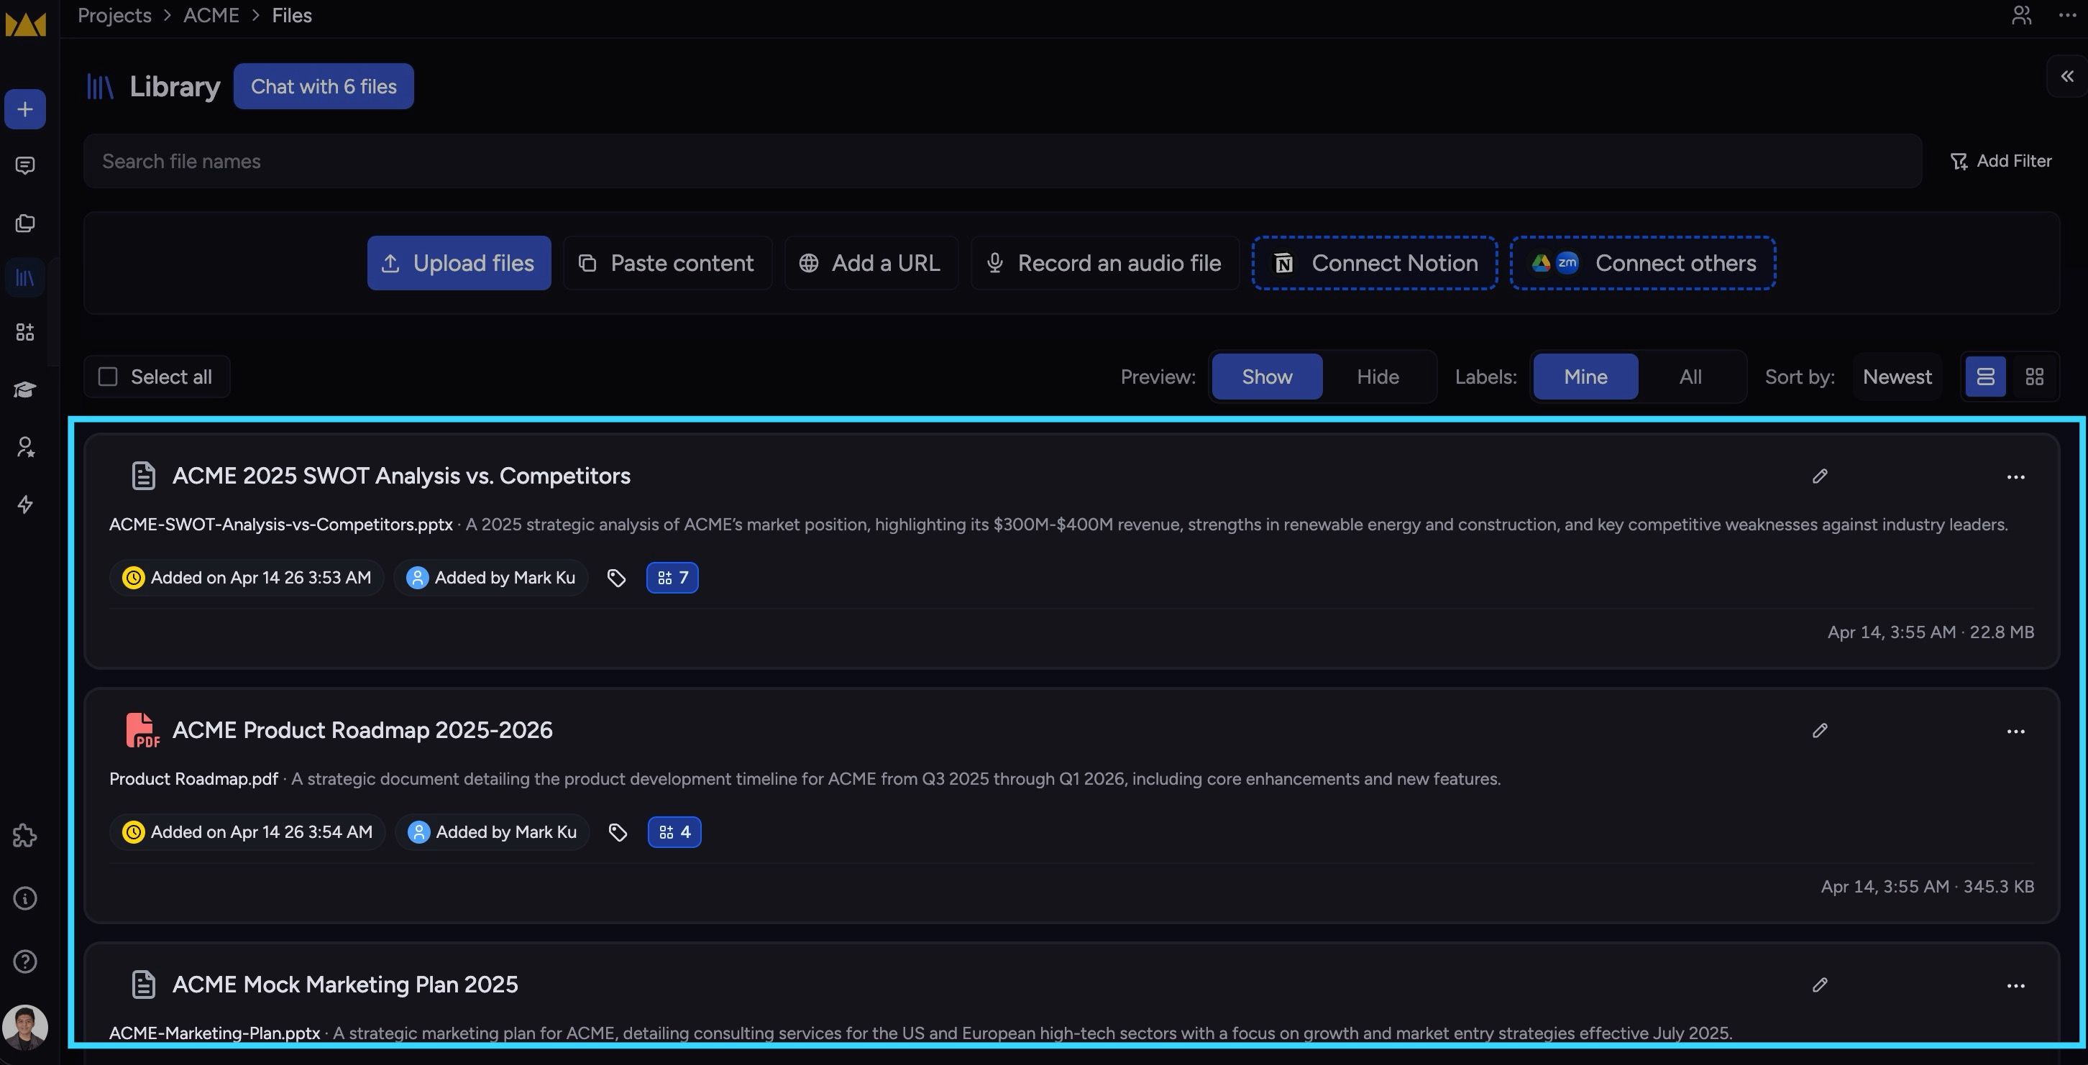Image resolution: width=2088 pixels, height=1065 pixels.
Task: Click Add a URL button
Action: 871,263
